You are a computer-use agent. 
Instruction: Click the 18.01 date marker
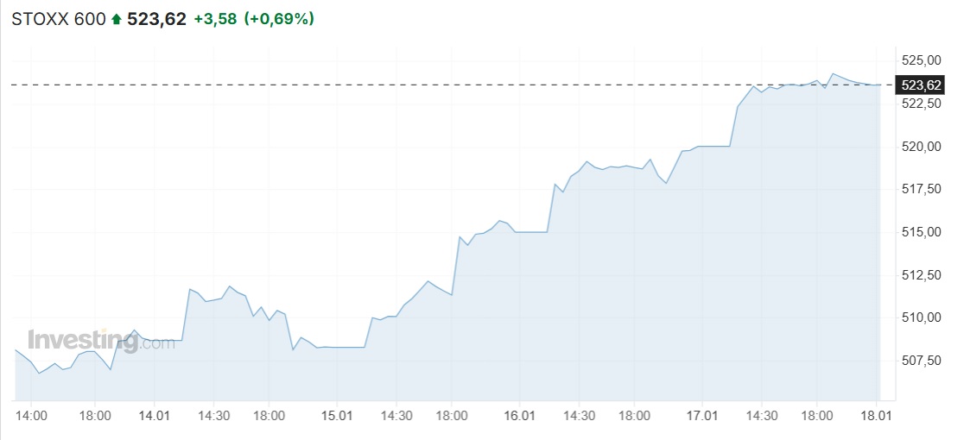(878, 415)
